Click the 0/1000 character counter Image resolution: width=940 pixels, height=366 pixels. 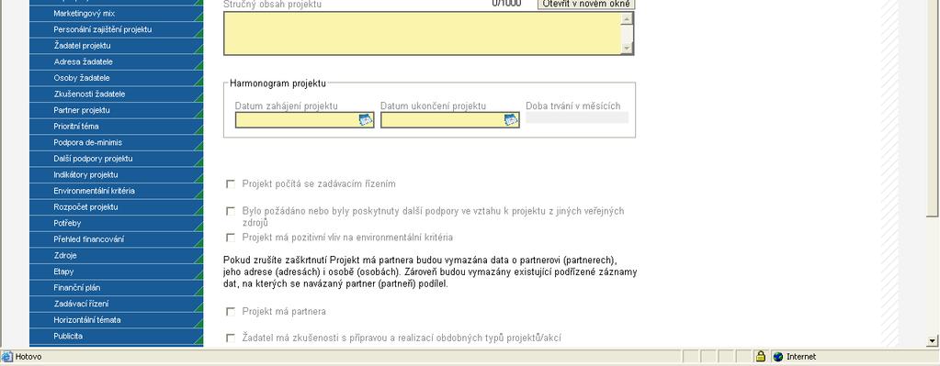[x=506, y=4]
